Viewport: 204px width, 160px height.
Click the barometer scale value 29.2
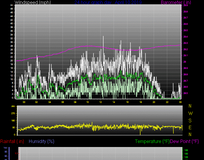point(186,49)
